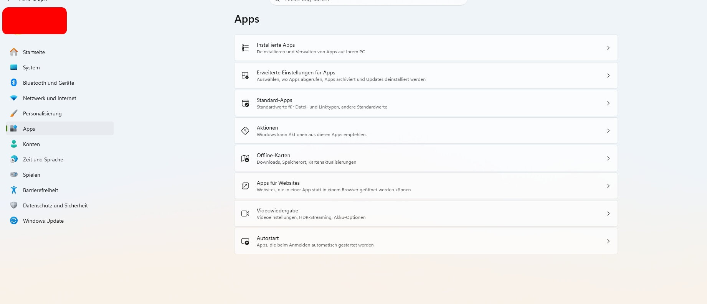
Task: Open Standard-Apps via the right chevron
Action: (x=608, y=103)
